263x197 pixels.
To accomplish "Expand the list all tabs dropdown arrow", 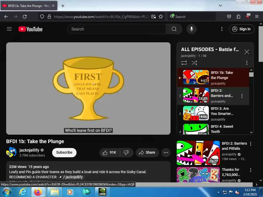I will point(220,6).
